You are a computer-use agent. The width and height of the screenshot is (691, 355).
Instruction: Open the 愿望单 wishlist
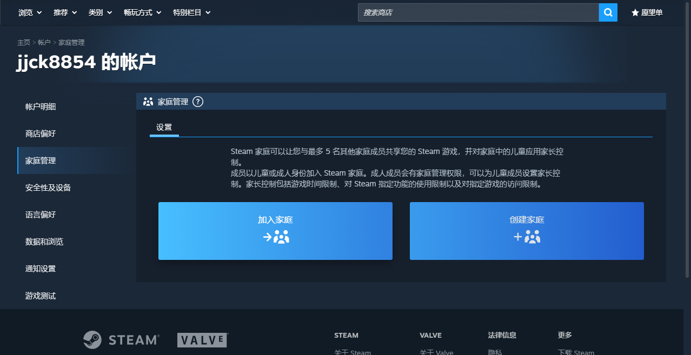[647, 12]
